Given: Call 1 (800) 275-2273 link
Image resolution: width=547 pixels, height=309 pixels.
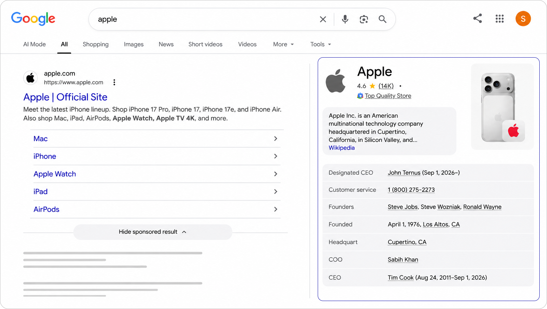Looking at the screenshot, I should 411,190.
